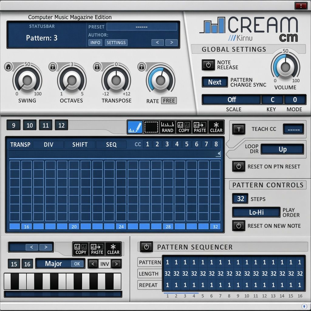The height and width of the screenshot is (311, 311).
Task: Go to next preset with the '>' arrow
Action: pyautogui.click(x=172, y=43)
